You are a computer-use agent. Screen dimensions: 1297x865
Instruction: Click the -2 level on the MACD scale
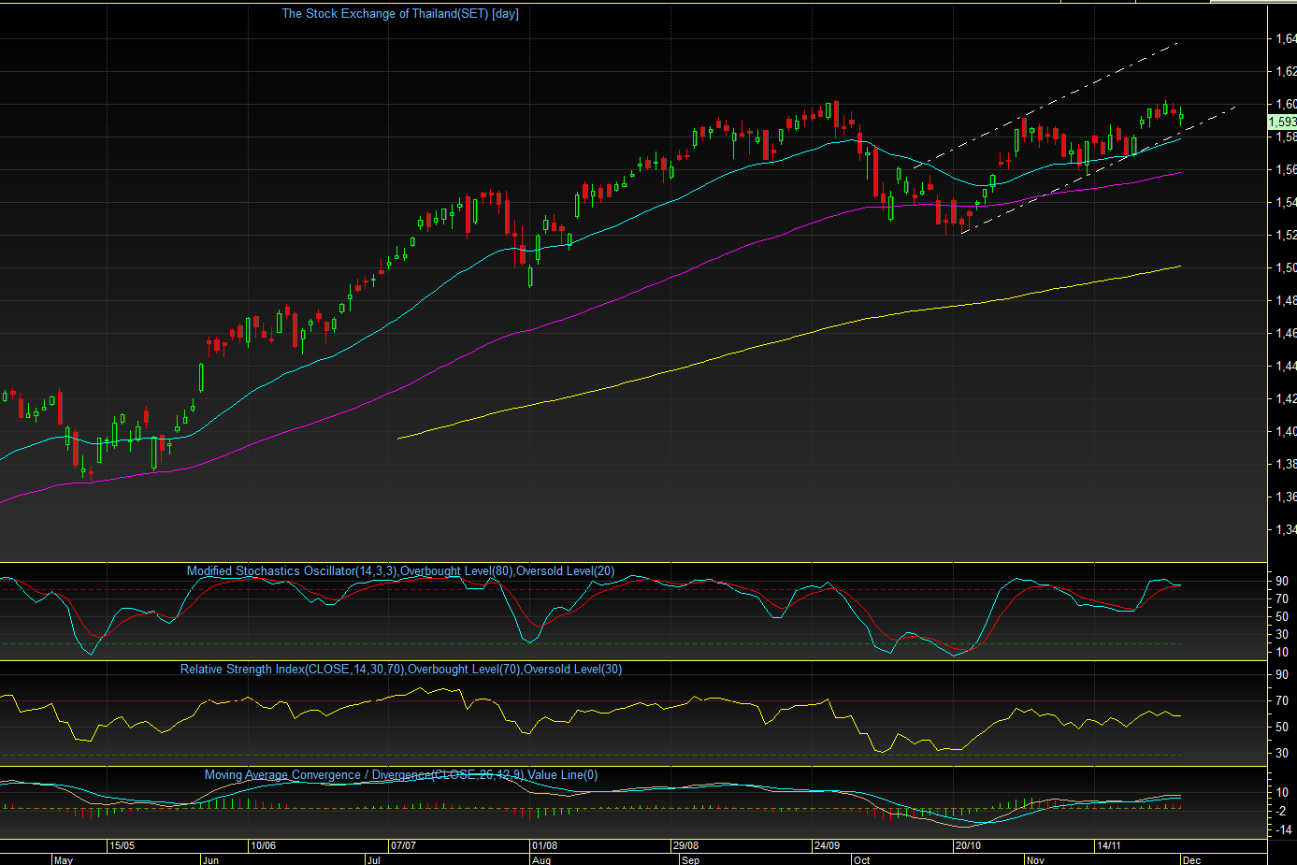1283,812
